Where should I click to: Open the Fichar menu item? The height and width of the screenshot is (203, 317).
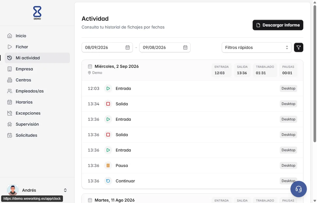37,47
